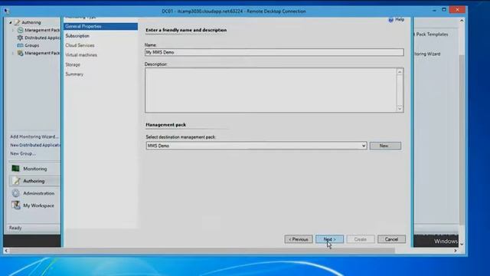Image resolution: width=490 pixels, height=276 pixels.
Task: Click the Authoring pencil icon in the tree
Action: 17,22
